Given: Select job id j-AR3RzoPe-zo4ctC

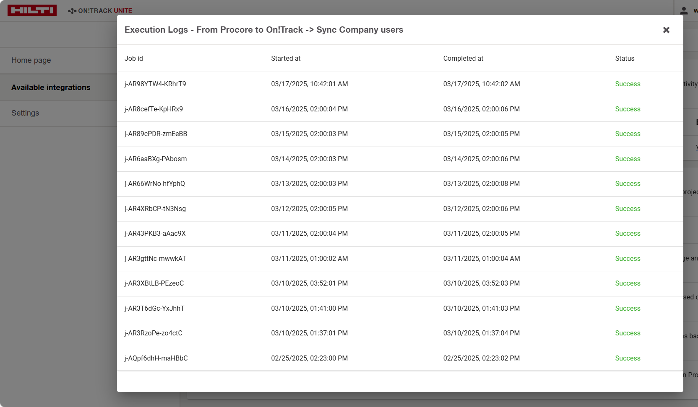Looking at the screenshot, I should coord(154,333).
